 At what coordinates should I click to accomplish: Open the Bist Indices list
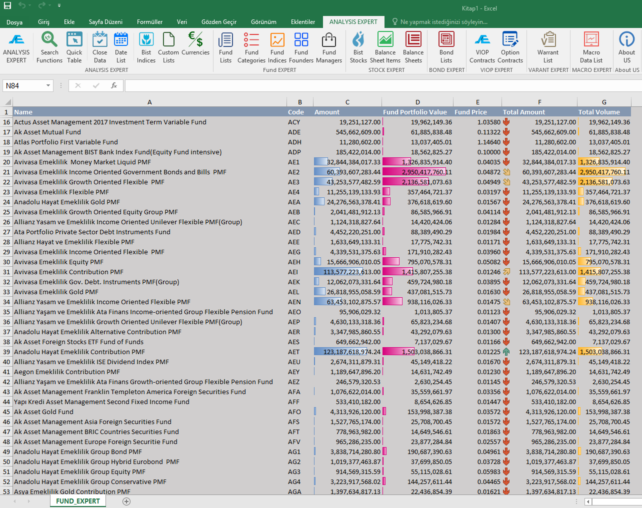click(146, 47)
